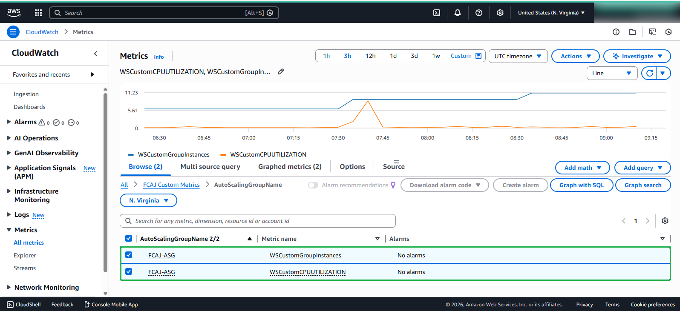Open table preferences gear icon

coord(665,221)
